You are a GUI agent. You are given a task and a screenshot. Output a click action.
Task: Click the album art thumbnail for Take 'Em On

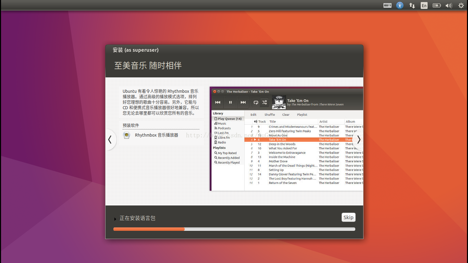[279, 102]
